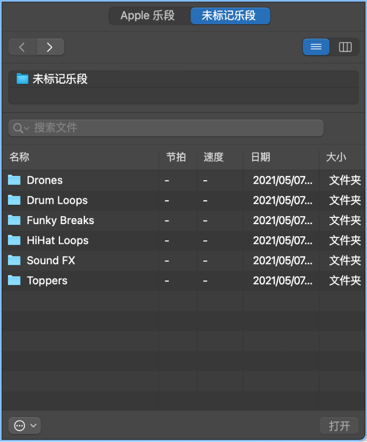
Task: Switch to the Apple 乐段 tab
Action: click(147, 16)
